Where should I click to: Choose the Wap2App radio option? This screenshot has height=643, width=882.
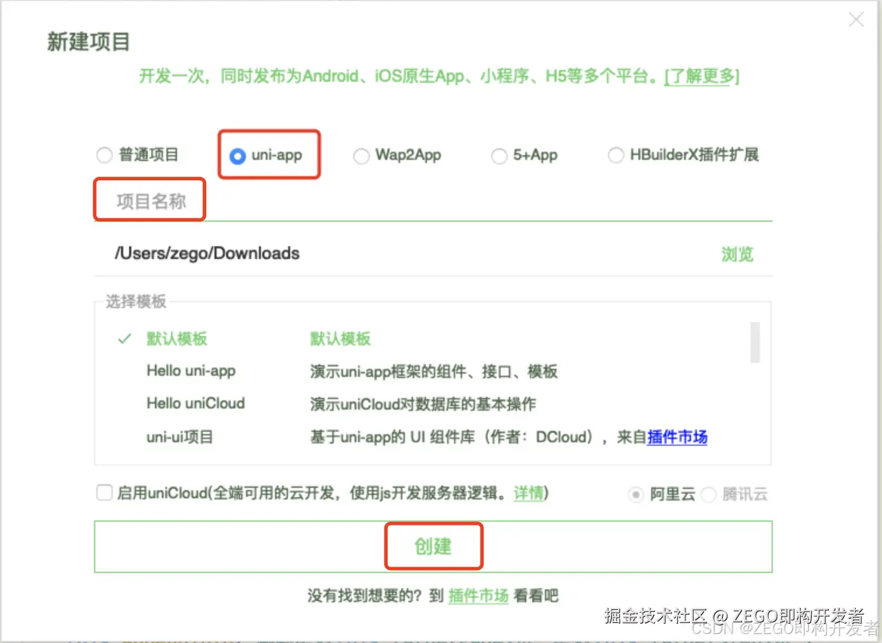[361, 156]
